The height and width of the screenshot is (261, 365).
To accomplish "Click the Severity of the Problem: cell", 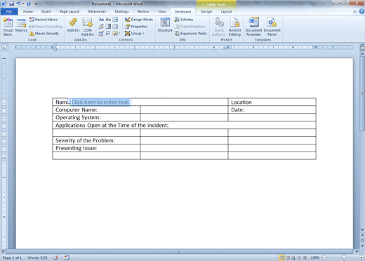I will point(96,140).
